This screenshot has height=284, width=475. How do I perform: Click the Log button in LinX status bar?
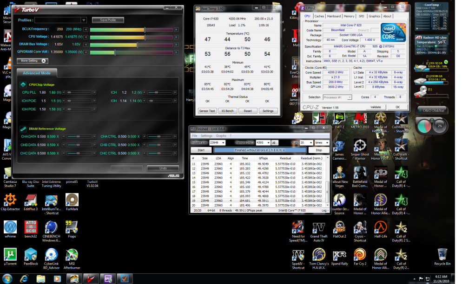click(x=324, y=211)
